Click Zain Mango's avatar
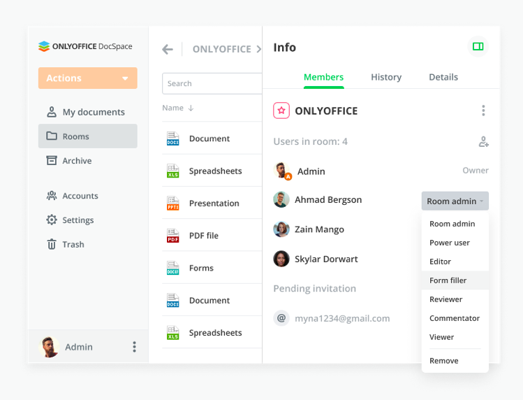Viewport: 523px width, 400px height. tap(281, 229)
